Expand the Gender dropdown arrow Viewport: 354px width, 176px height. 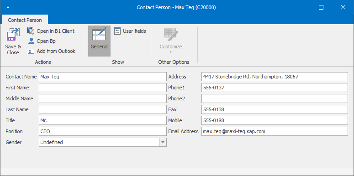[163, 142]
